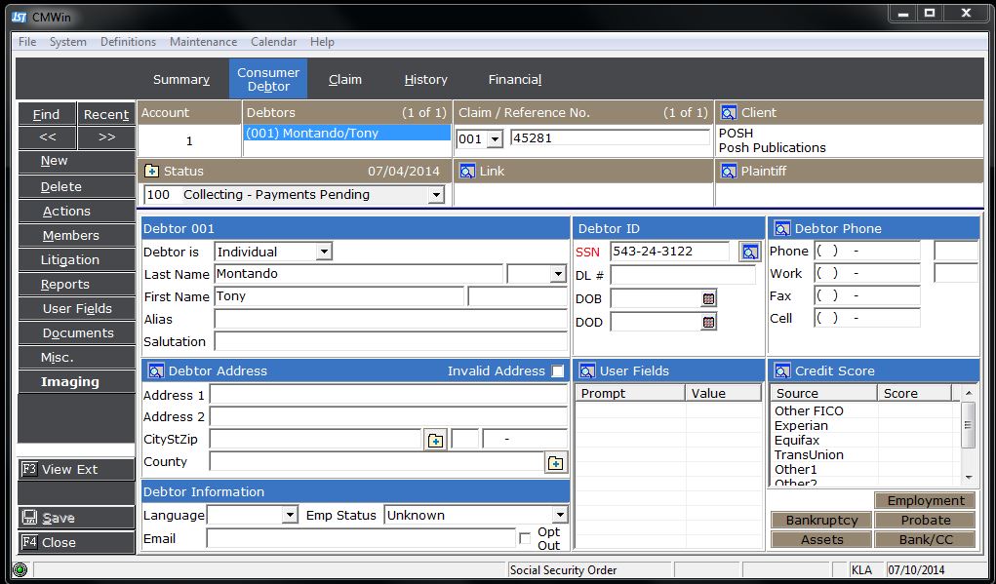Expand the Emp Status dropdown
Screen dimensions: 996x584
click(x=560, y=516)
